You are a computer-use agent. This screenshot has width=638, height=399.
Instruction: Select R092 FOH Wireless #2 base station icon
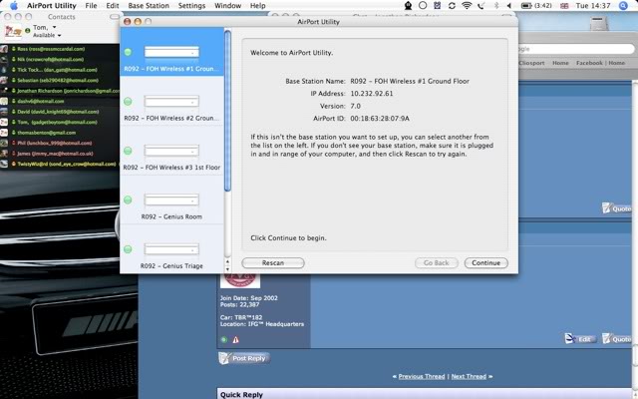click(x=171, y=102)
